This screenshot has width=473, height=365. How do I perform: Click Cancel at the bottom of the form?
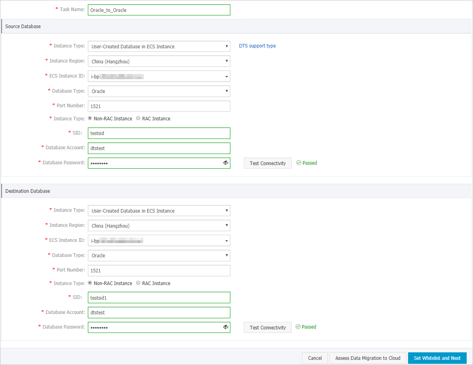tap(315, 358)
